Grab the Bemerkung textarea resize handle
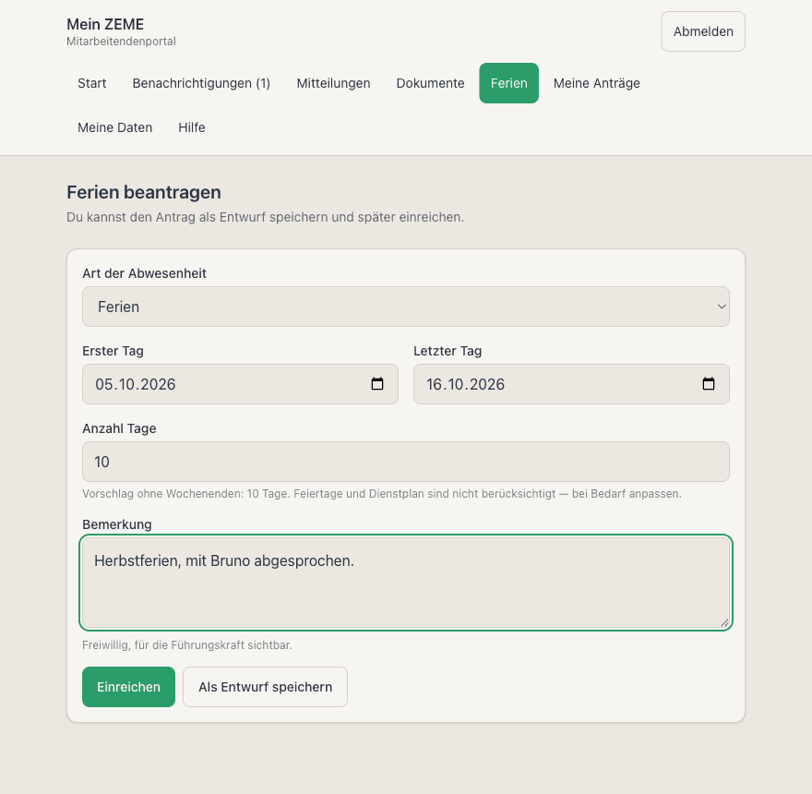The height and width of the screenshot is (794, 812). pyautogui.click(x=724, y=623)
